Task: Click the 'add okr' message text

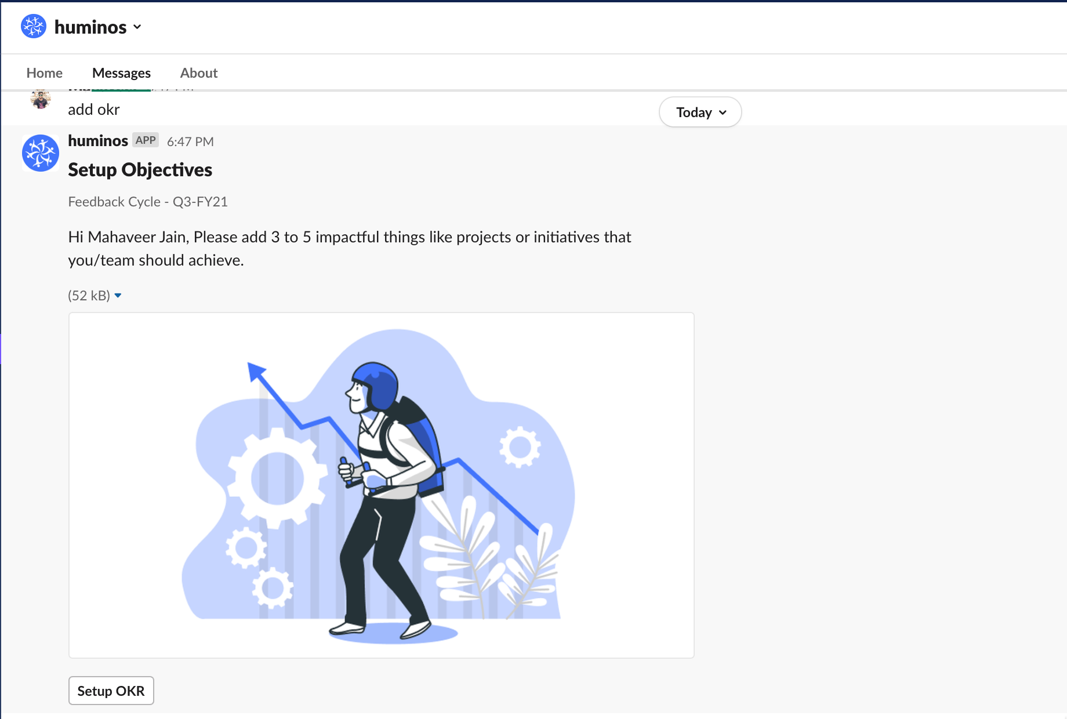Action: (x=94, y=110)
